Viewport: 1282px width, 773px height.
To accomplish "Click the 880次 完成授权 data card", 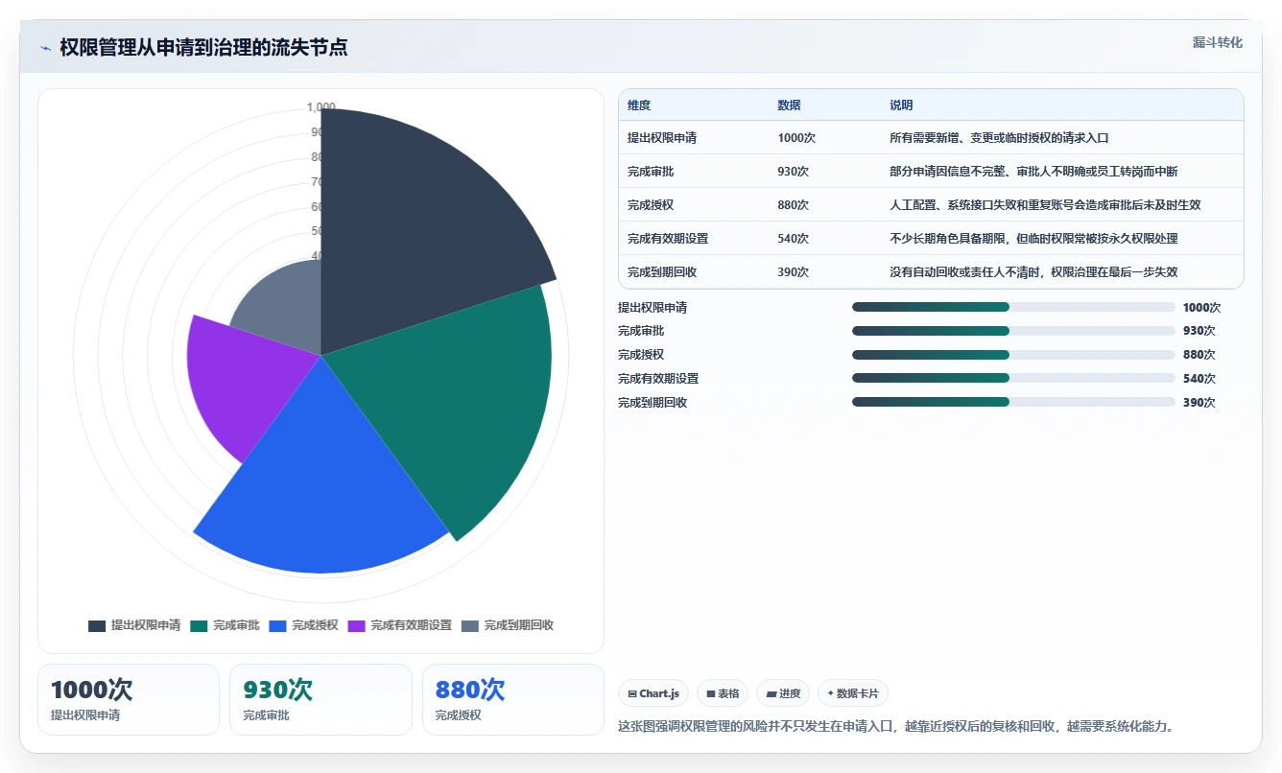I will point(513,699).
